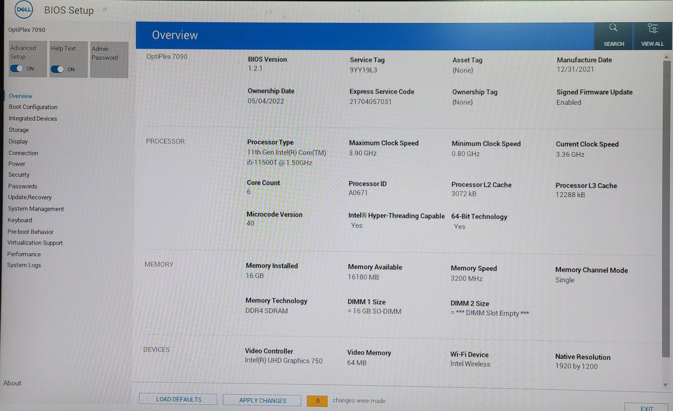Open Storage settings
673x411 pixels.
coord(18,130)
